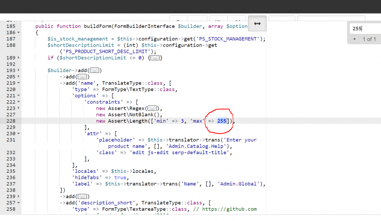This screenshot has height=221, width=381.
Task: Click the 'description_short' string on line 257
Action: coord(106,203)
